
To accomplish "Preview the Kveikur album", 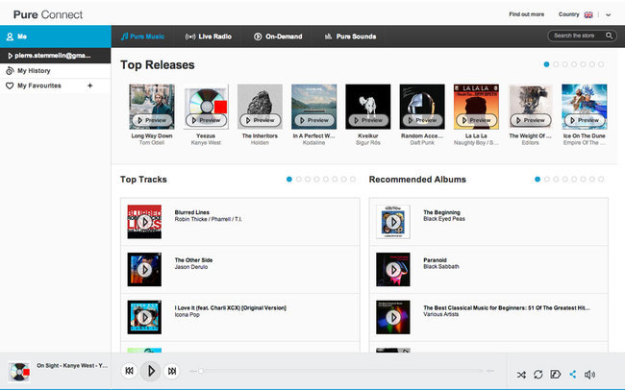I will (x=368, y=120).
